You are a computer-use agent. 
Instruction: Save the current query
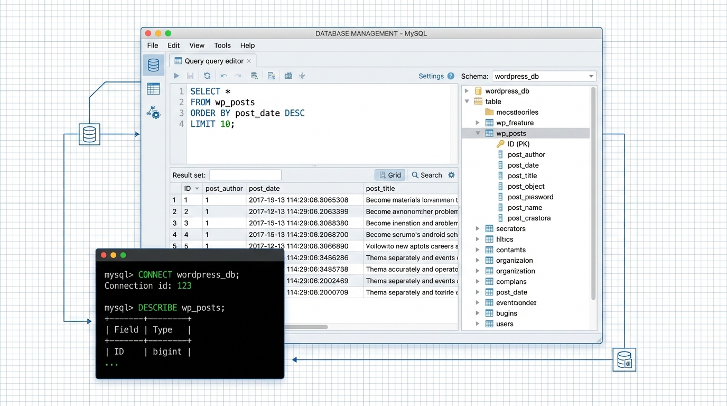[190, 76]
